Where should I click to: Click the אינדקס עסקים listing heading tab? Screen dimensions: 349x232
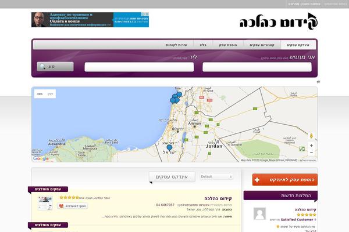click(x=172, y=177)
